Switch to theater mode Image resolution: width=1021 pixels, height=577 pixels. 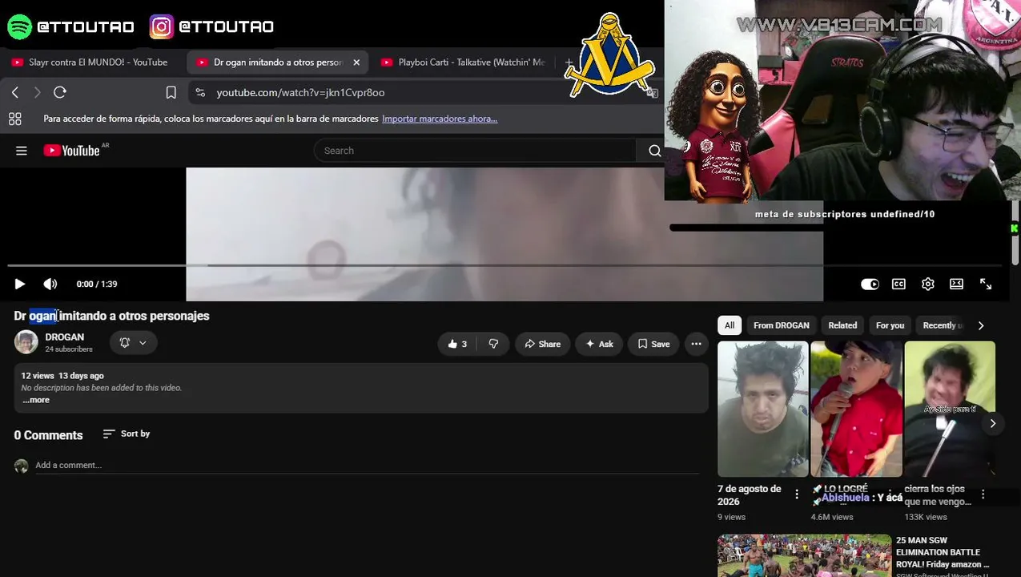[956, 284]
